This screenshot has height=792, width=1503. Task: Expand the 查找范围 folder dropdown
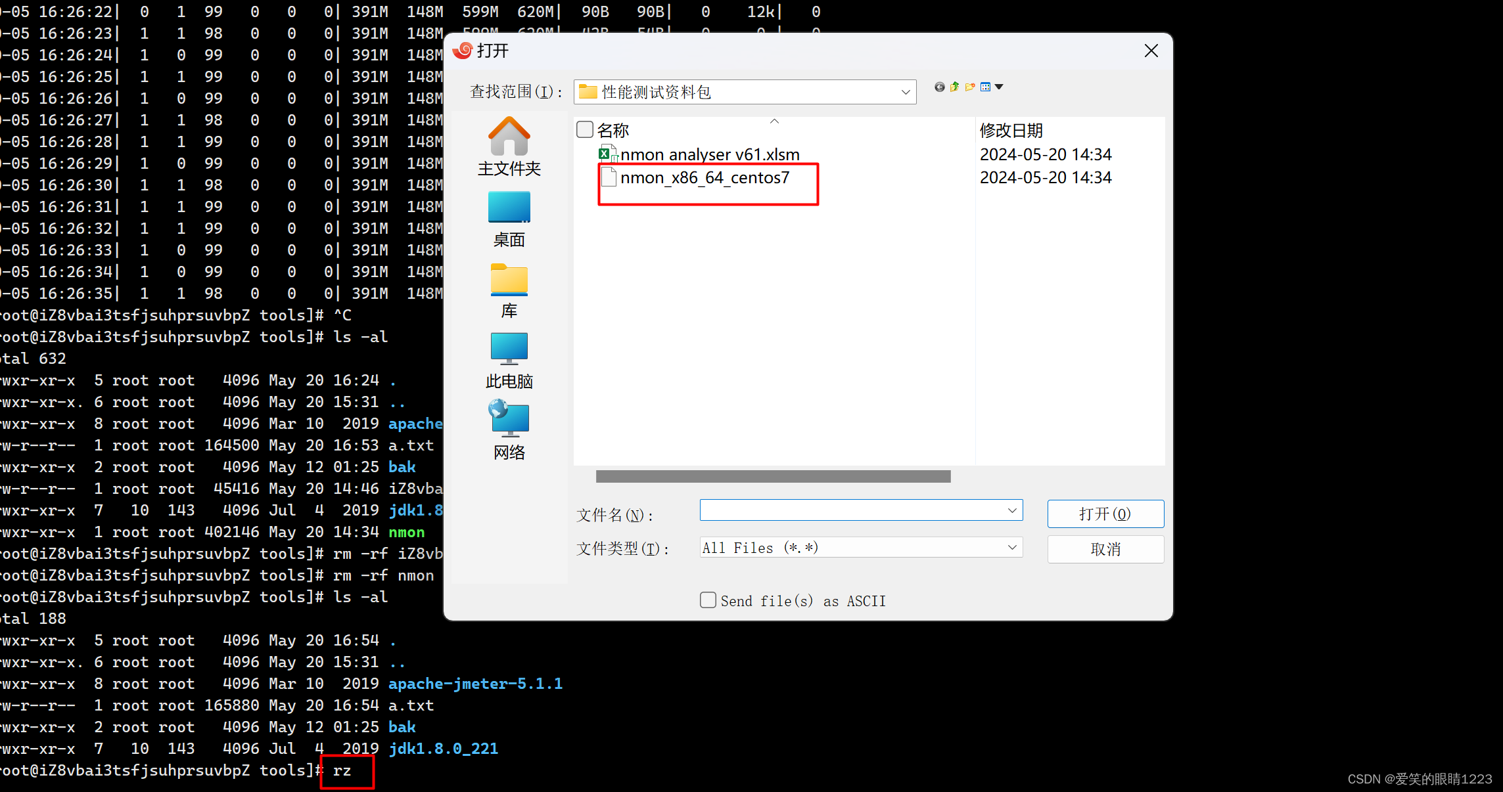(905, 93)
